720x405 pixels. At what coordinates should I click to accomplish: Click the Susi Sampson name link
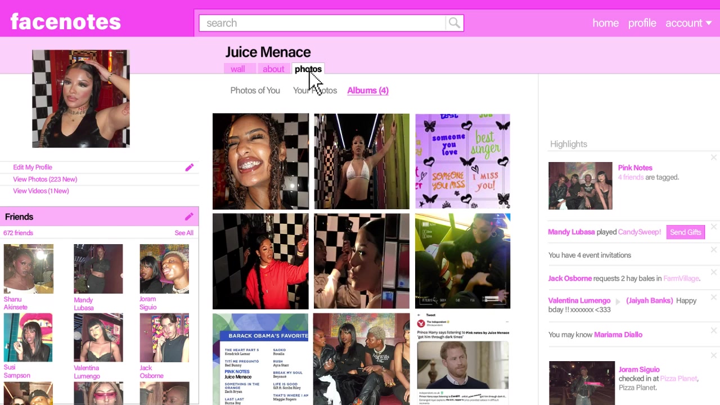(17, 372)
